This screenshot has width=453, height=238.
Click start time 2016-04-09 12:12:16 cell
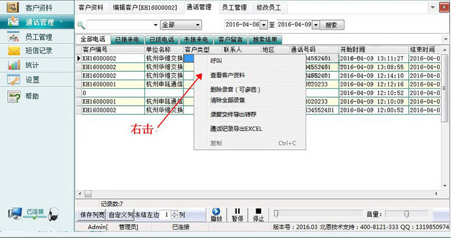pyautogui.click(x=373, y=85)
